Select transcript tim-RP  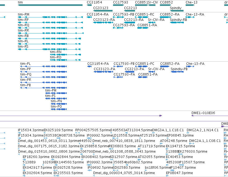point(50,22)
